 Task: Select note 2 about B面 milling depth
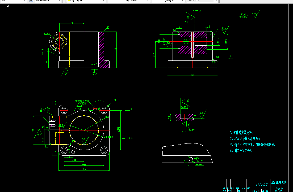[245, 139]
